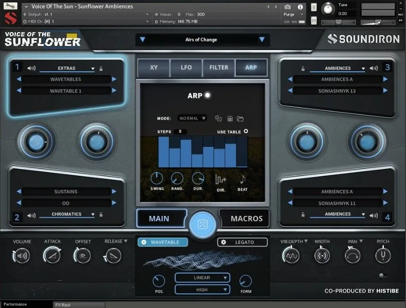Load ARP preset with folder icon
The image size is (406, 308).
pyautogui.click(x=240, y=119)
